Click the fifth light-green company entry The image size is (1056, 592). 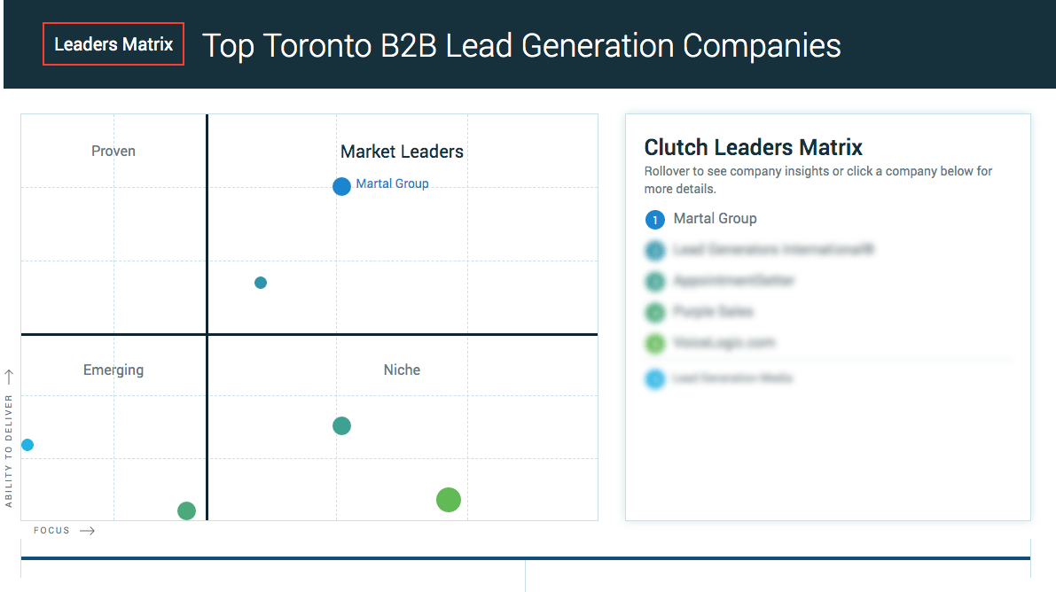(x=710, y=343)
